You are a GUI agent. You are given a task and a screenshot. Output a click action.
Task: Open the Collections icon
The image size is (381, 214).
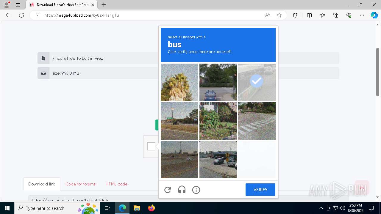(x=336, y=15)
